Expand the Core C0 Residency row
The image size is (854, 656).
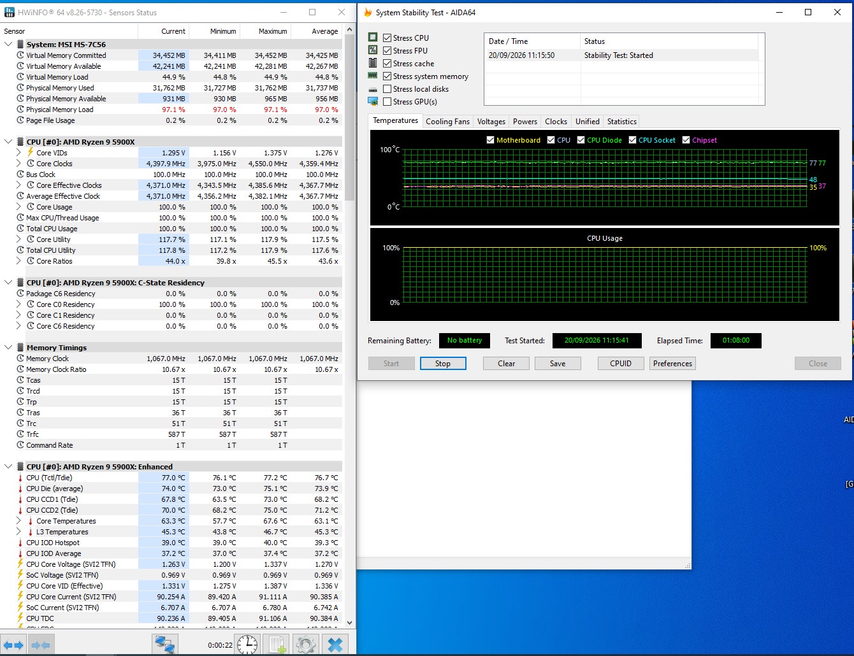click(18, 304)
